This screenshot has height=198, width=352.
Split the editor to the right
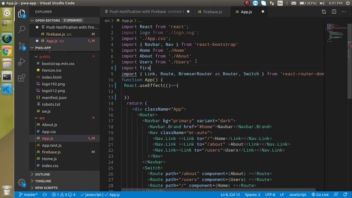[x=334, y=12]
